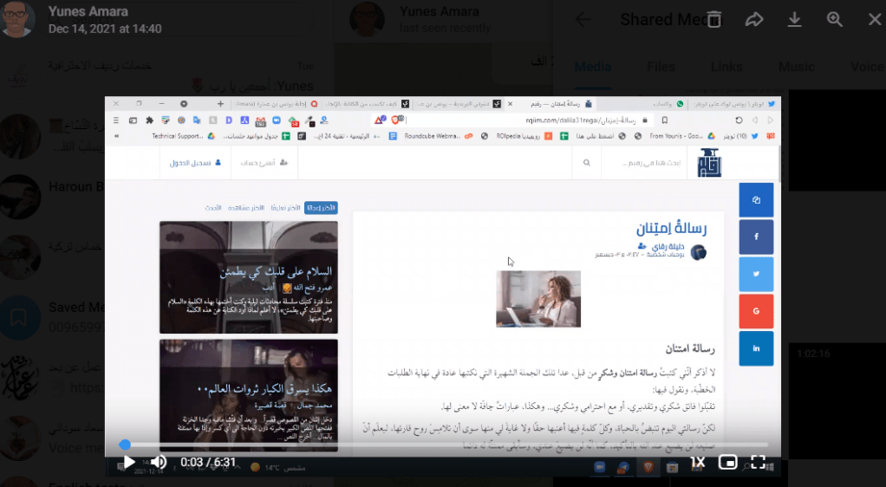Close the media viewer

click(874, 19)
